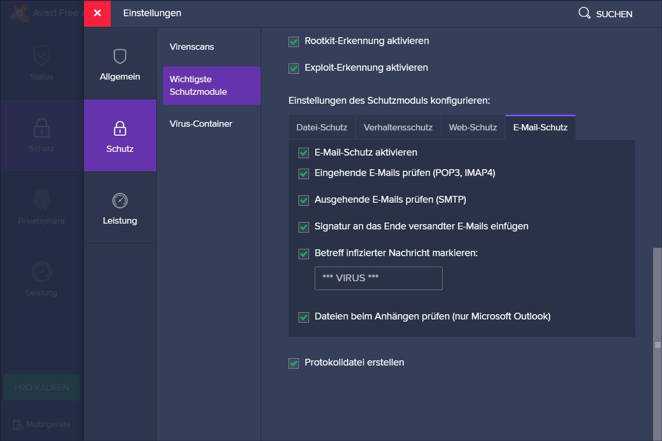
Task: Open Status in the Avast main window
Action: coord(41,63)
